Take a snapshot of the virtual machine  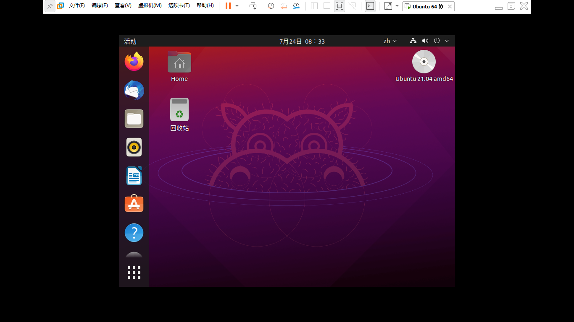271,6
